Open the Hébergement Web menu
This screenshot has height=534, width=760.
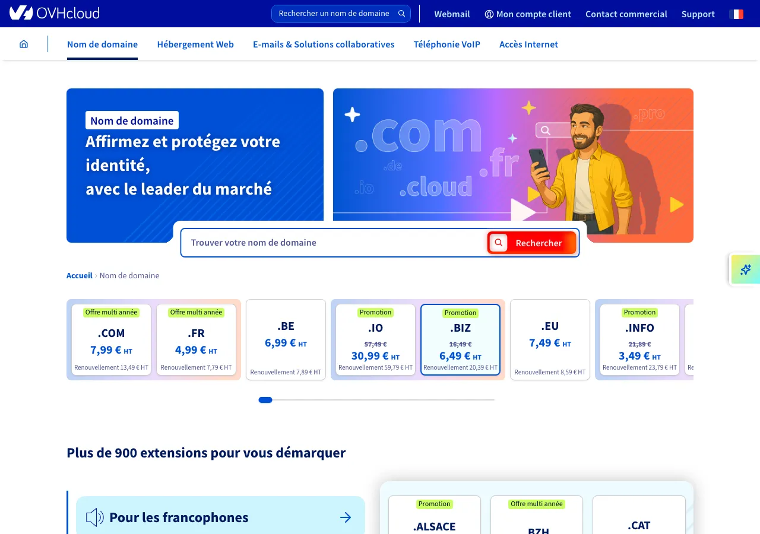(x=195, y=44)
